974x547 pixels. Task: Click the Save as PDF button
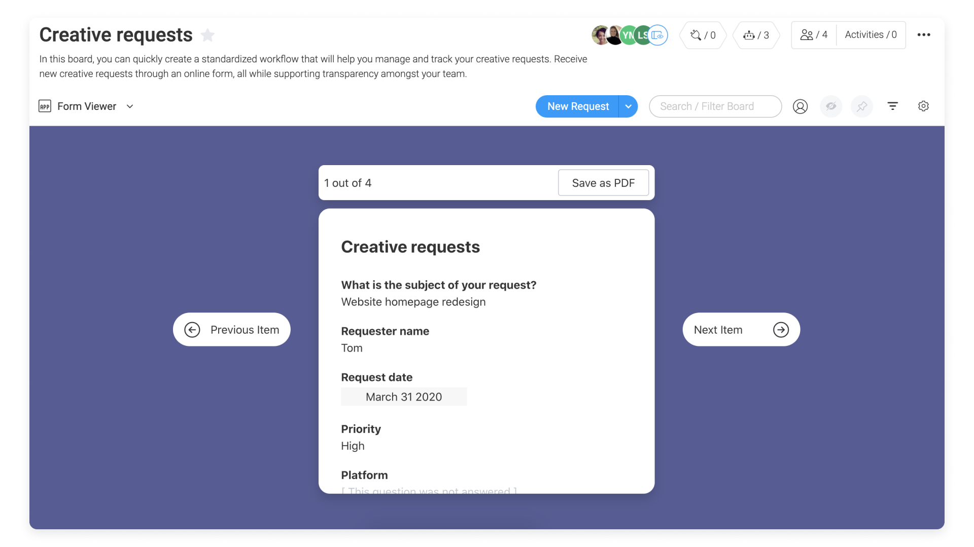click(x=603, y=182)
